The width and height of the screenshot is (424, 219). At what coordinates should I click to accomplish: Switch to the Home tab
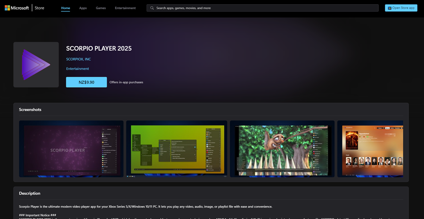point(65,8)
